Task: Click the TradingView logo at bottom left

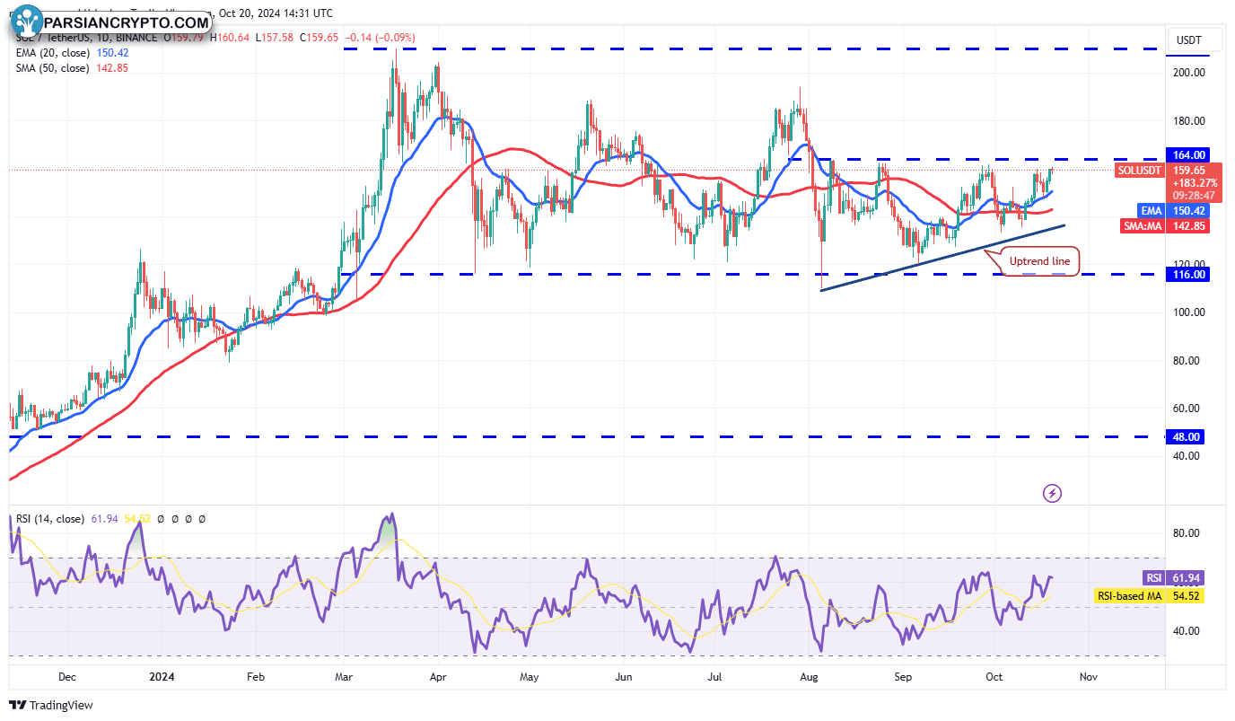Action: click(51, 706)
